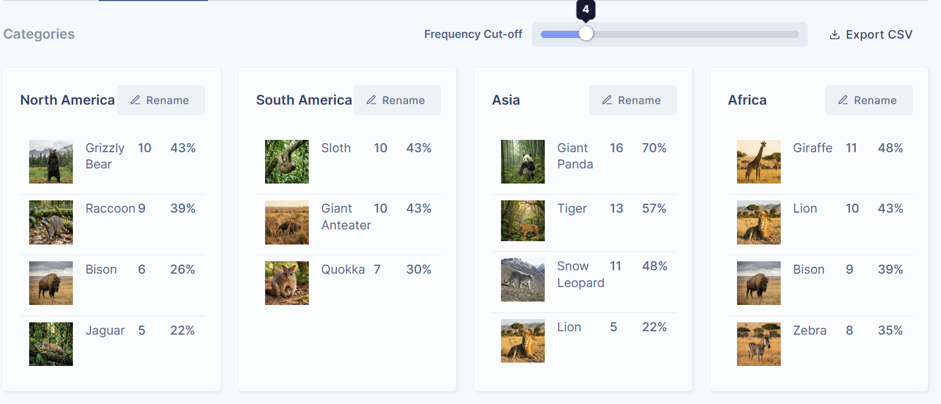Image resolution: width=941 pixels, height=404 pixels.
Task: Click the download icon beside Export CSV
Action: click(834, 34)
